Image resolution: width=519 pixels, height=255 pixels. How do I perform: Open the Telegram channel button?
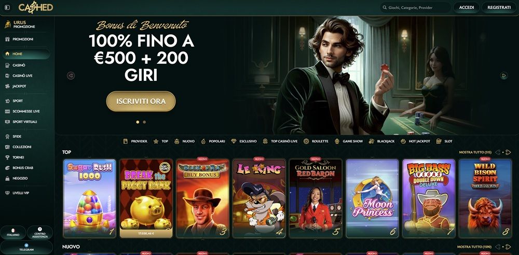[x=26, y=247]
